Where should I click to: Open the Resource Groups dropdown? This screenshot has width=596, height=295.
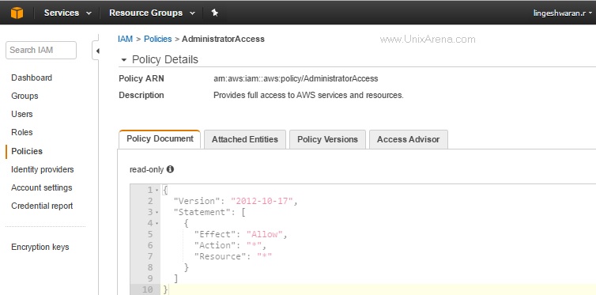(152, 13)
